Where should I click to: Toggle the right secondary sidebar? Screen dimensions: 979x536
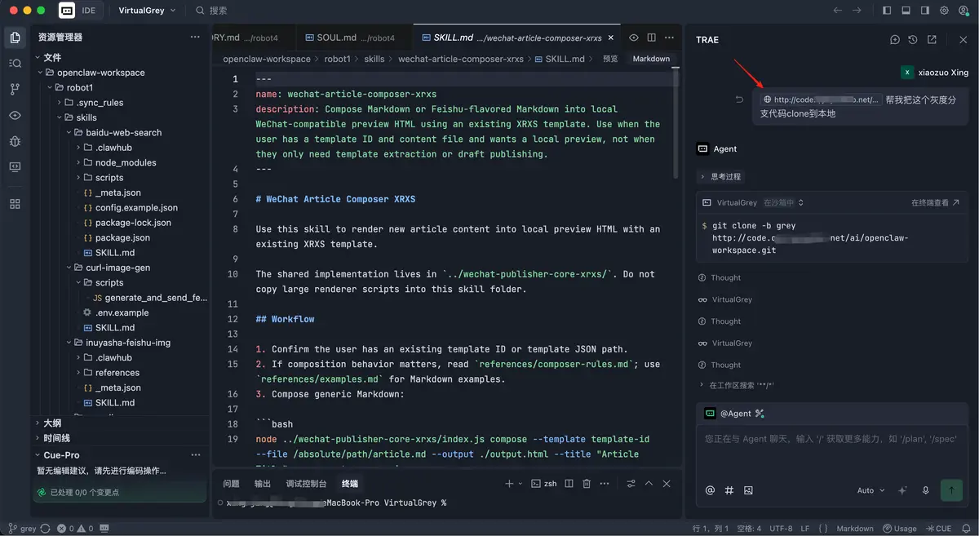coord(925,11)
